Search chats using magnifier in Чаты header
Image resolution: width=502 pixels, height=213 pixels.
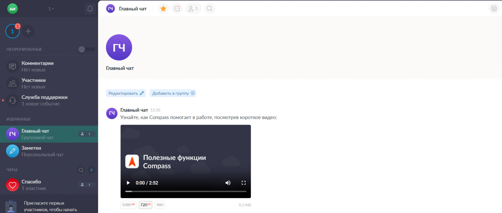tap(81, 170)
